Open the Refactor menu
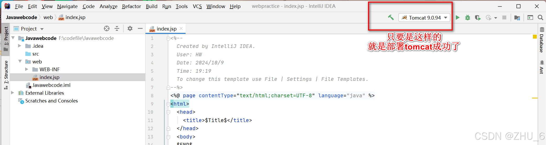The height and width of the screenshot is (145, 546). pos(131,6)
